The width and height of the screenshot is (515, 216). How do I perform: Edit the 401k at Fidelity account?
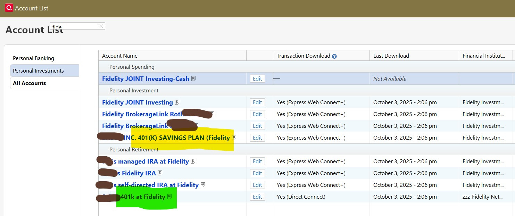[257, 197]
